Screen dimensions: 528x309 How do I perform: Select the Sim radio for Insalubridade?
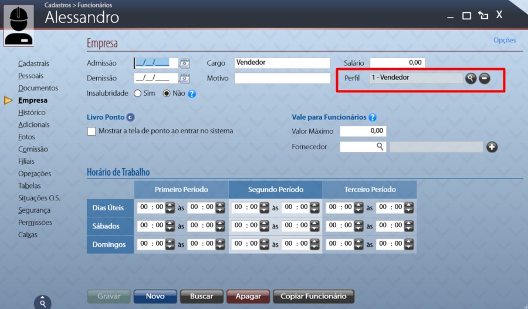(x=138, y=93)
